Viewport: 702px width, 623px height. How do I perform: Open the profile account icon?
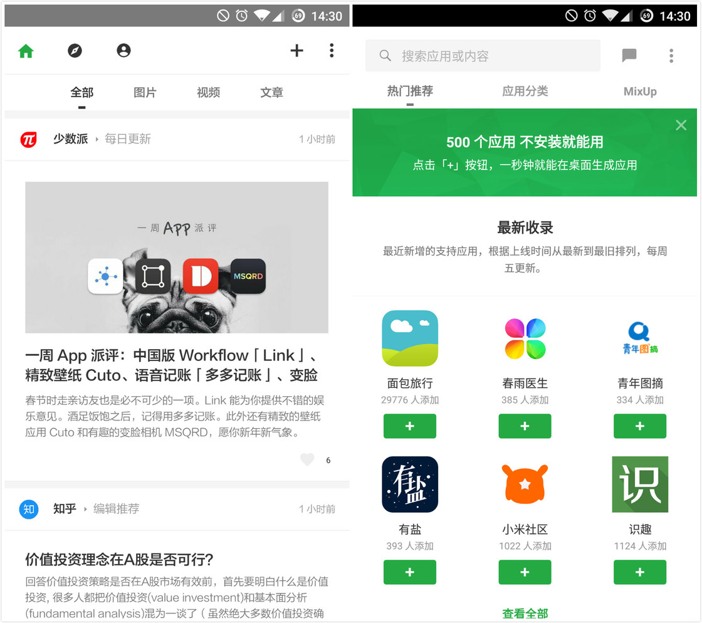pyautogui.click(x=123, y=51)
